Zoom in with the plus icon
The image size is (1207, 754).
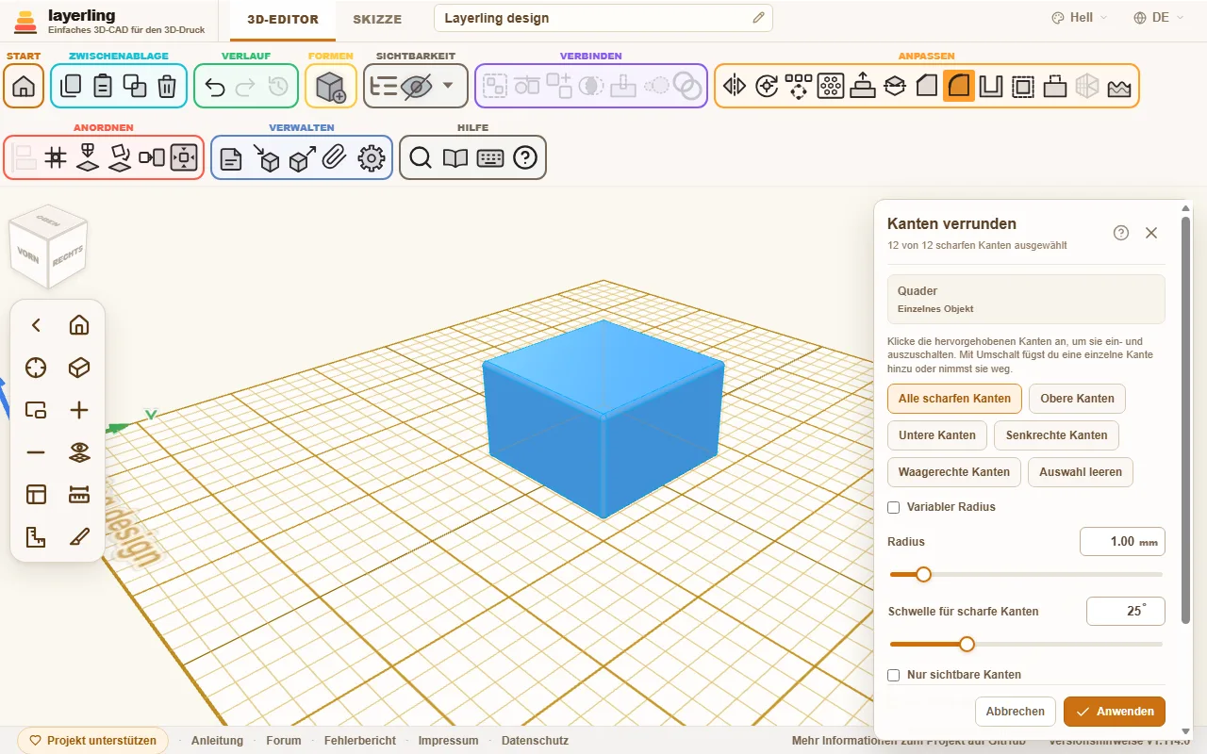(x=79, y=410)
